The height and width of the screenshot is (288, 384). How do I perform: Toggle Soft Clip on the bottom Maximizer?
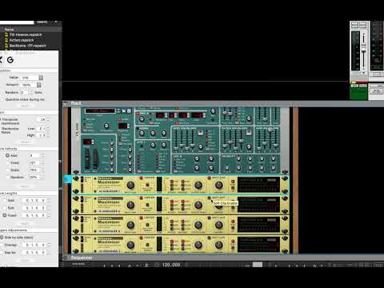[x=210, y=238]
